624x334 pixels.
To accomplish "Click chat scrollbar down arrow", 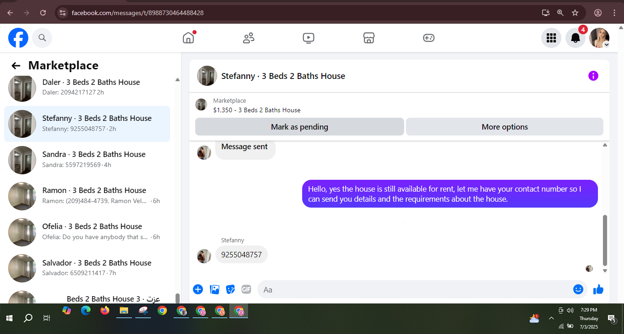I will tap(605, 271).
